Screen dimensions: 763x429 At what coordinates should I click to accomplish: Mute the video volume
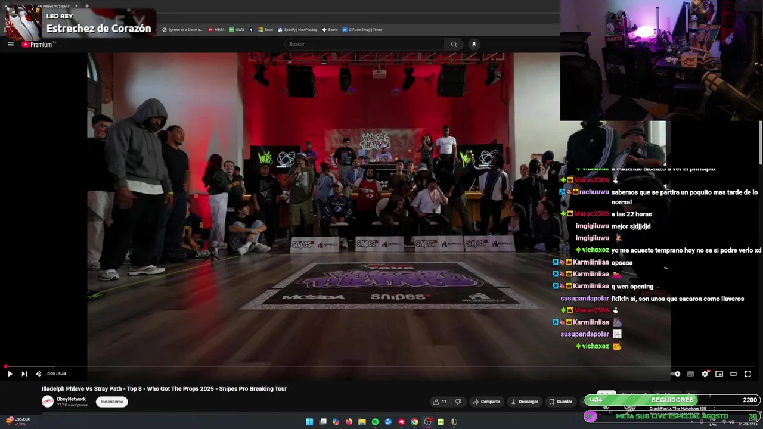38,374
